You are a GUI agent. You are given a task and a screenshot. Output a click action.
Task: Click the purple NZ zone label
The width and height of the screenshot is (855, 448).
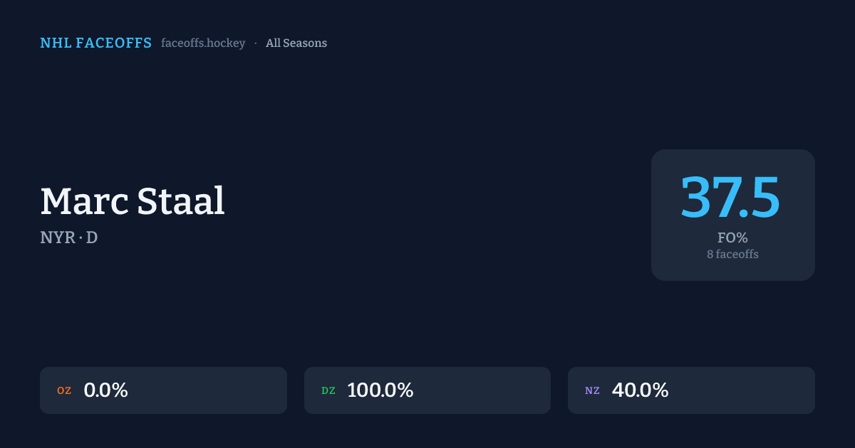click(592, 390)
